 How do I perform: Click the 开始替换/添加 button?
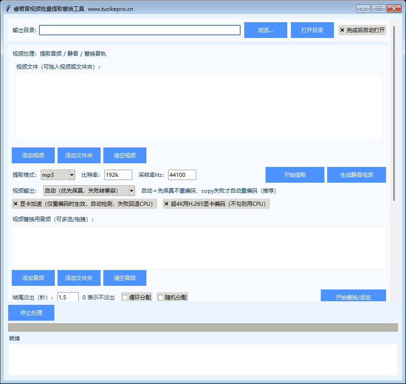click(x=353, y=296)
